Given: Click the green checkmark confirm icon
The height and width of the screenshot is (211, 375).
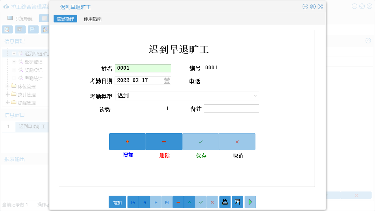Looking at the screenshot, I should (x=201, y=202).
